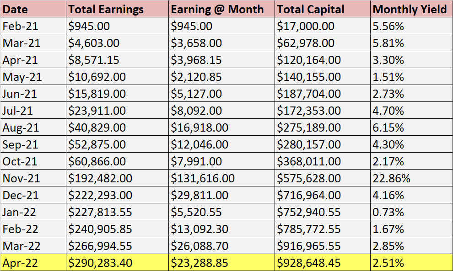The height and width of the screenshot is (271, 453).
Task: Select the $785,772.55 total capital cell
Action: [x=323, y=229]
